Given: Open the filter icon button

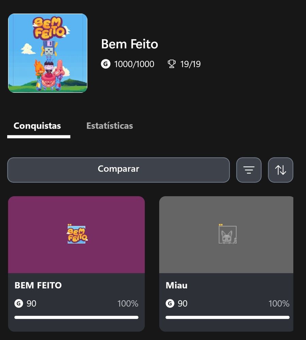Looking at the screenshot, I should pyautogui.click(x=249, y=170).
